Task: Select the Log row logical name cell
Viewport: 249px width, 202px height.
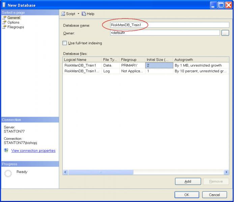Action: pos(82,71)
